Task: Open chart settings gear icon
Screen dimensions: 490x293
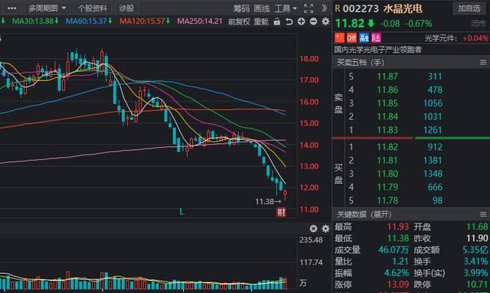Action: pos(325,21)
